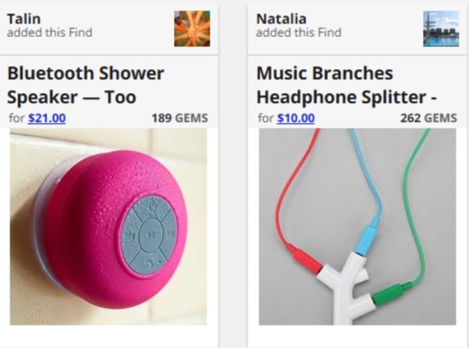Click the 189 GEMS count
Image resolution: width=469 pixels, height=348 pixels.
coord(179,118)
